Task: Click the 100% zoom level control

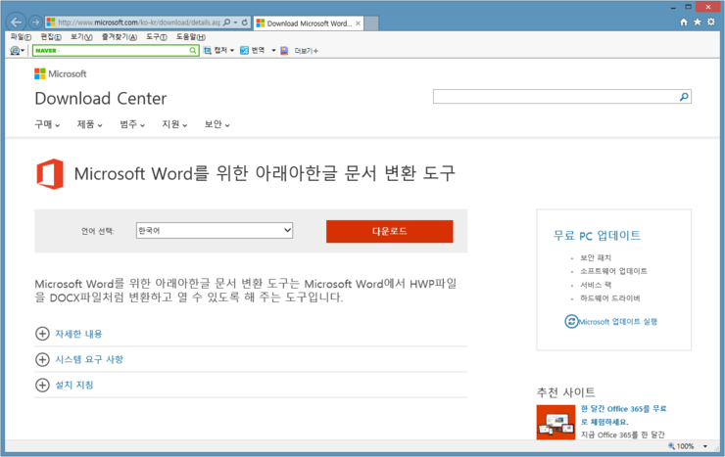Action: (x=681, y=446)
